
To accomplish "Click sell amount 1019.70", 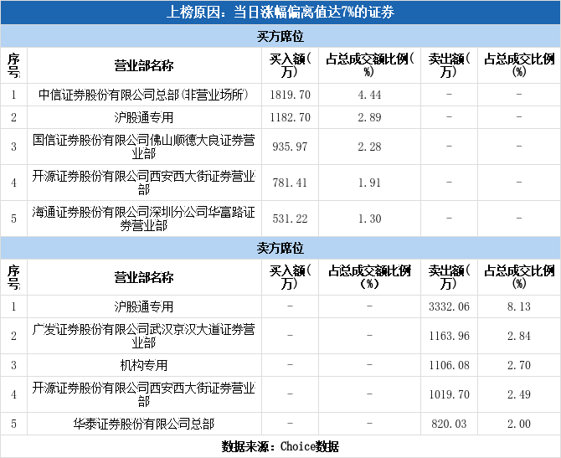I will pyautogui.click(x=449, y=394).
